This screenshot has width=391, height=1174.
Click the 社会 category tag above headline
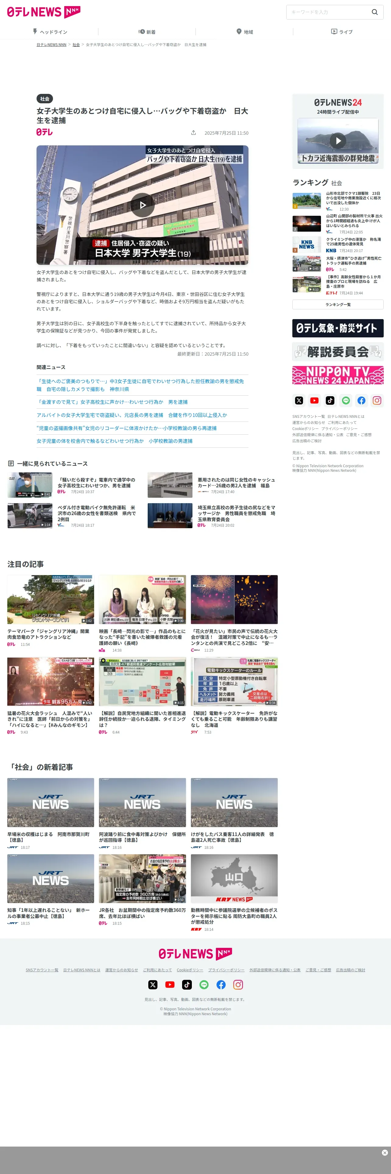(44, 99)
